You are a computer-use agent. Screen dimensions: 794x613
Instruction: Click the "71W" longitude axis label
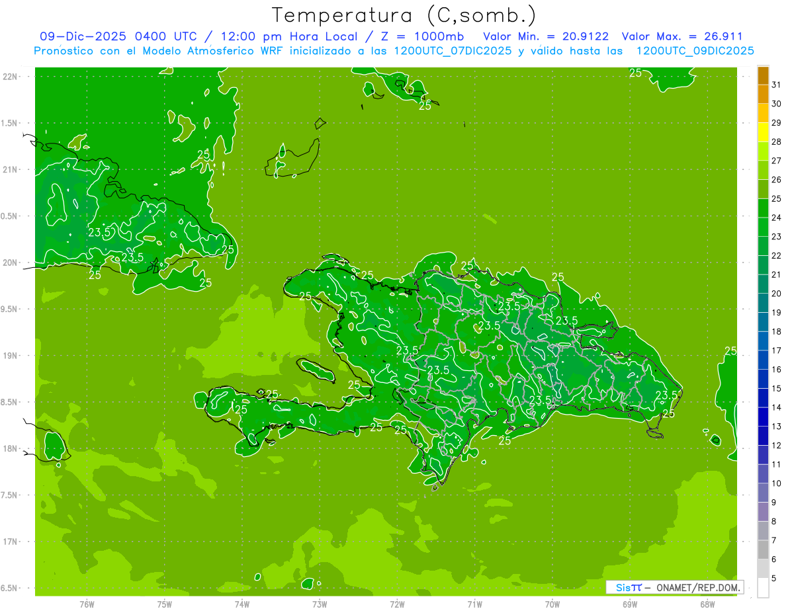(474, 604)
